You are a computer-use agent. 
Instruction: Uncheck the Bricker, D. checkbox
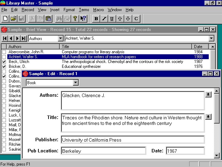(4, 66)
